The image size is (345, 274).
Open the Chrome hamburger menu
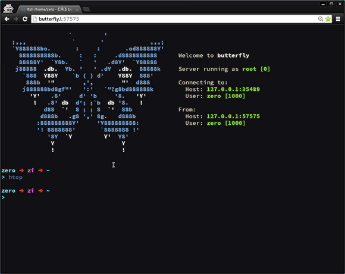pyautogui.click(x=338, y=19)
